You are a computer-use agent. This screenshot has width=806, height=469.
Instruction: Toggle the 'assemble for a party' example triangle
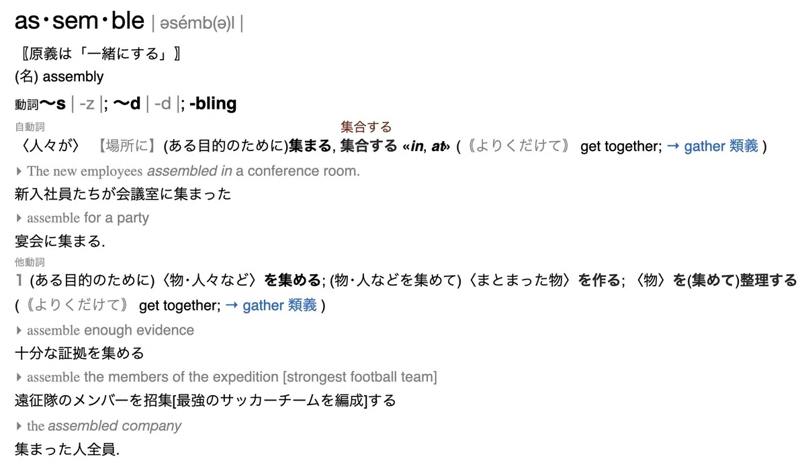coord(19,218)
